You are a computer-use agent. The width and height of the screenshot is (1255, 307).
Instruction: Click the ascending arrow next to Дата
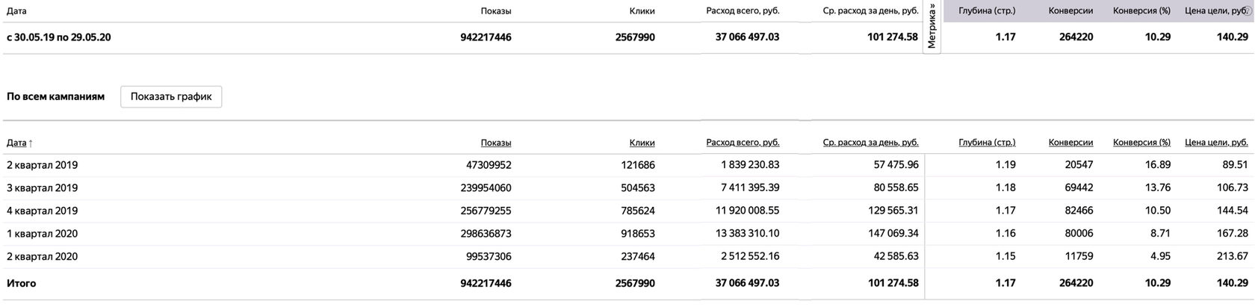(x=31, y=143)
